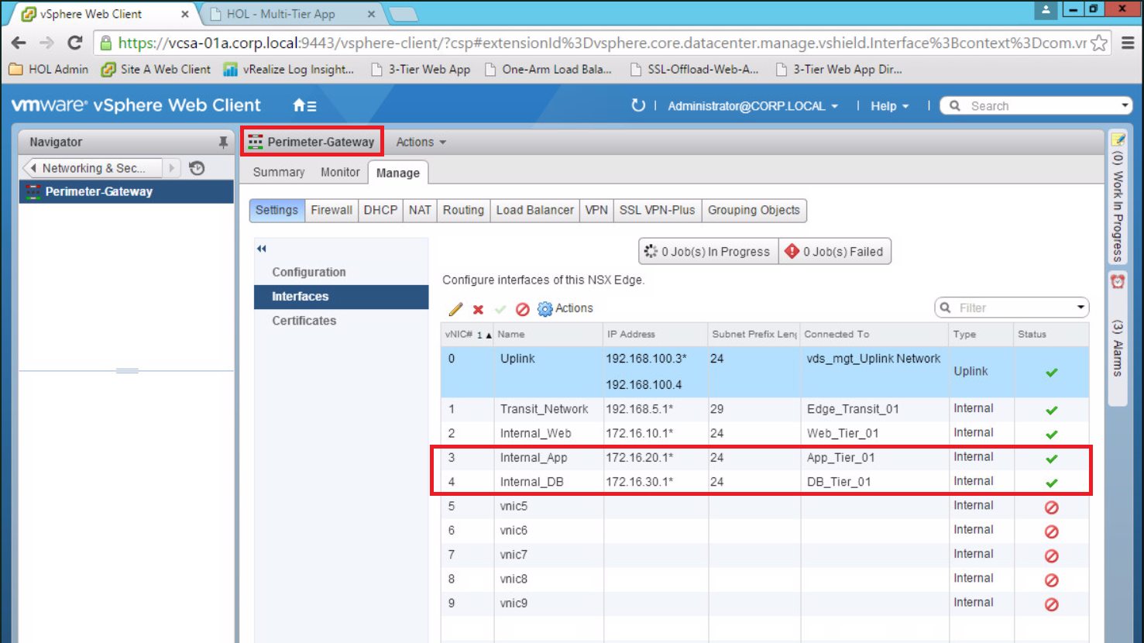Switch to the SSL VPN-Plus tab
1144x643 pixels.
(657, 210)
